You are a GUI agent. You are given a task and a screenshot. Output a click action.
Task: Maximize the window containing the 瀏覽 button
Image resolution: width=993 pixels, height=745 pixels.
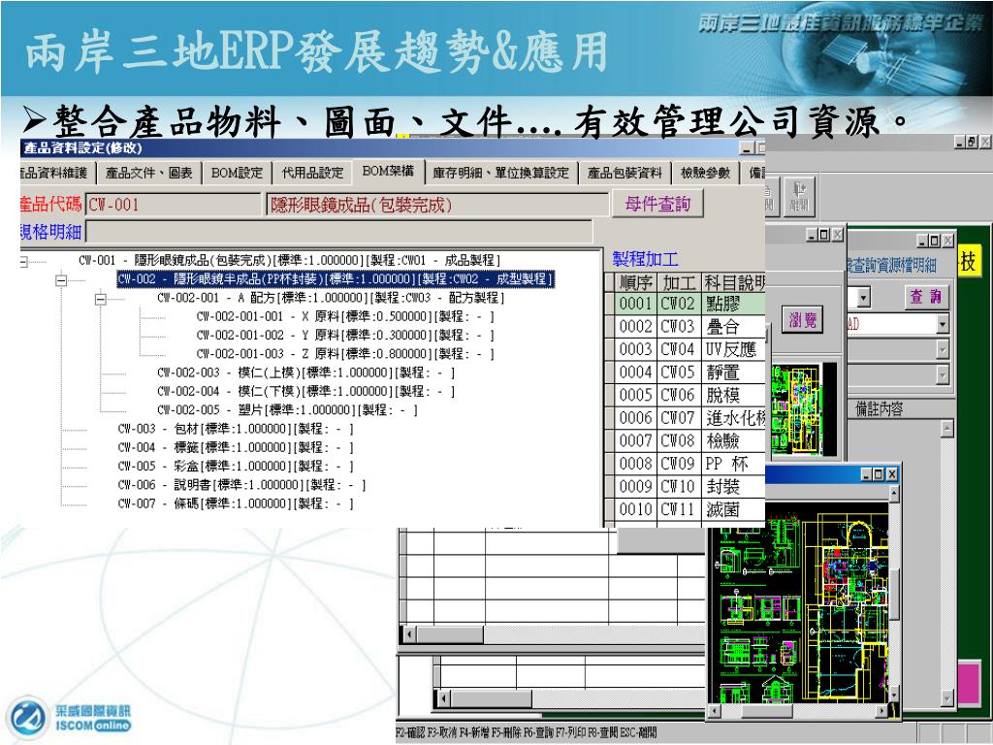(x=824, y=235)
